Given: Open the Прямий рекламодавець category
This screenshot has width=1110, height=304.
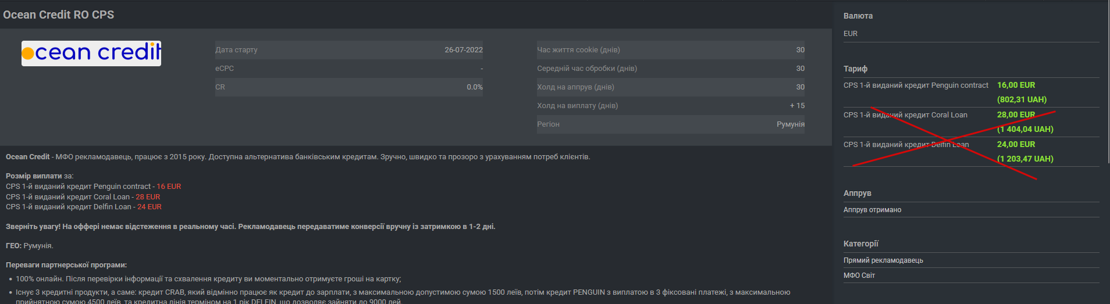Looking at the screenshot, I should (x=883, y=260).
